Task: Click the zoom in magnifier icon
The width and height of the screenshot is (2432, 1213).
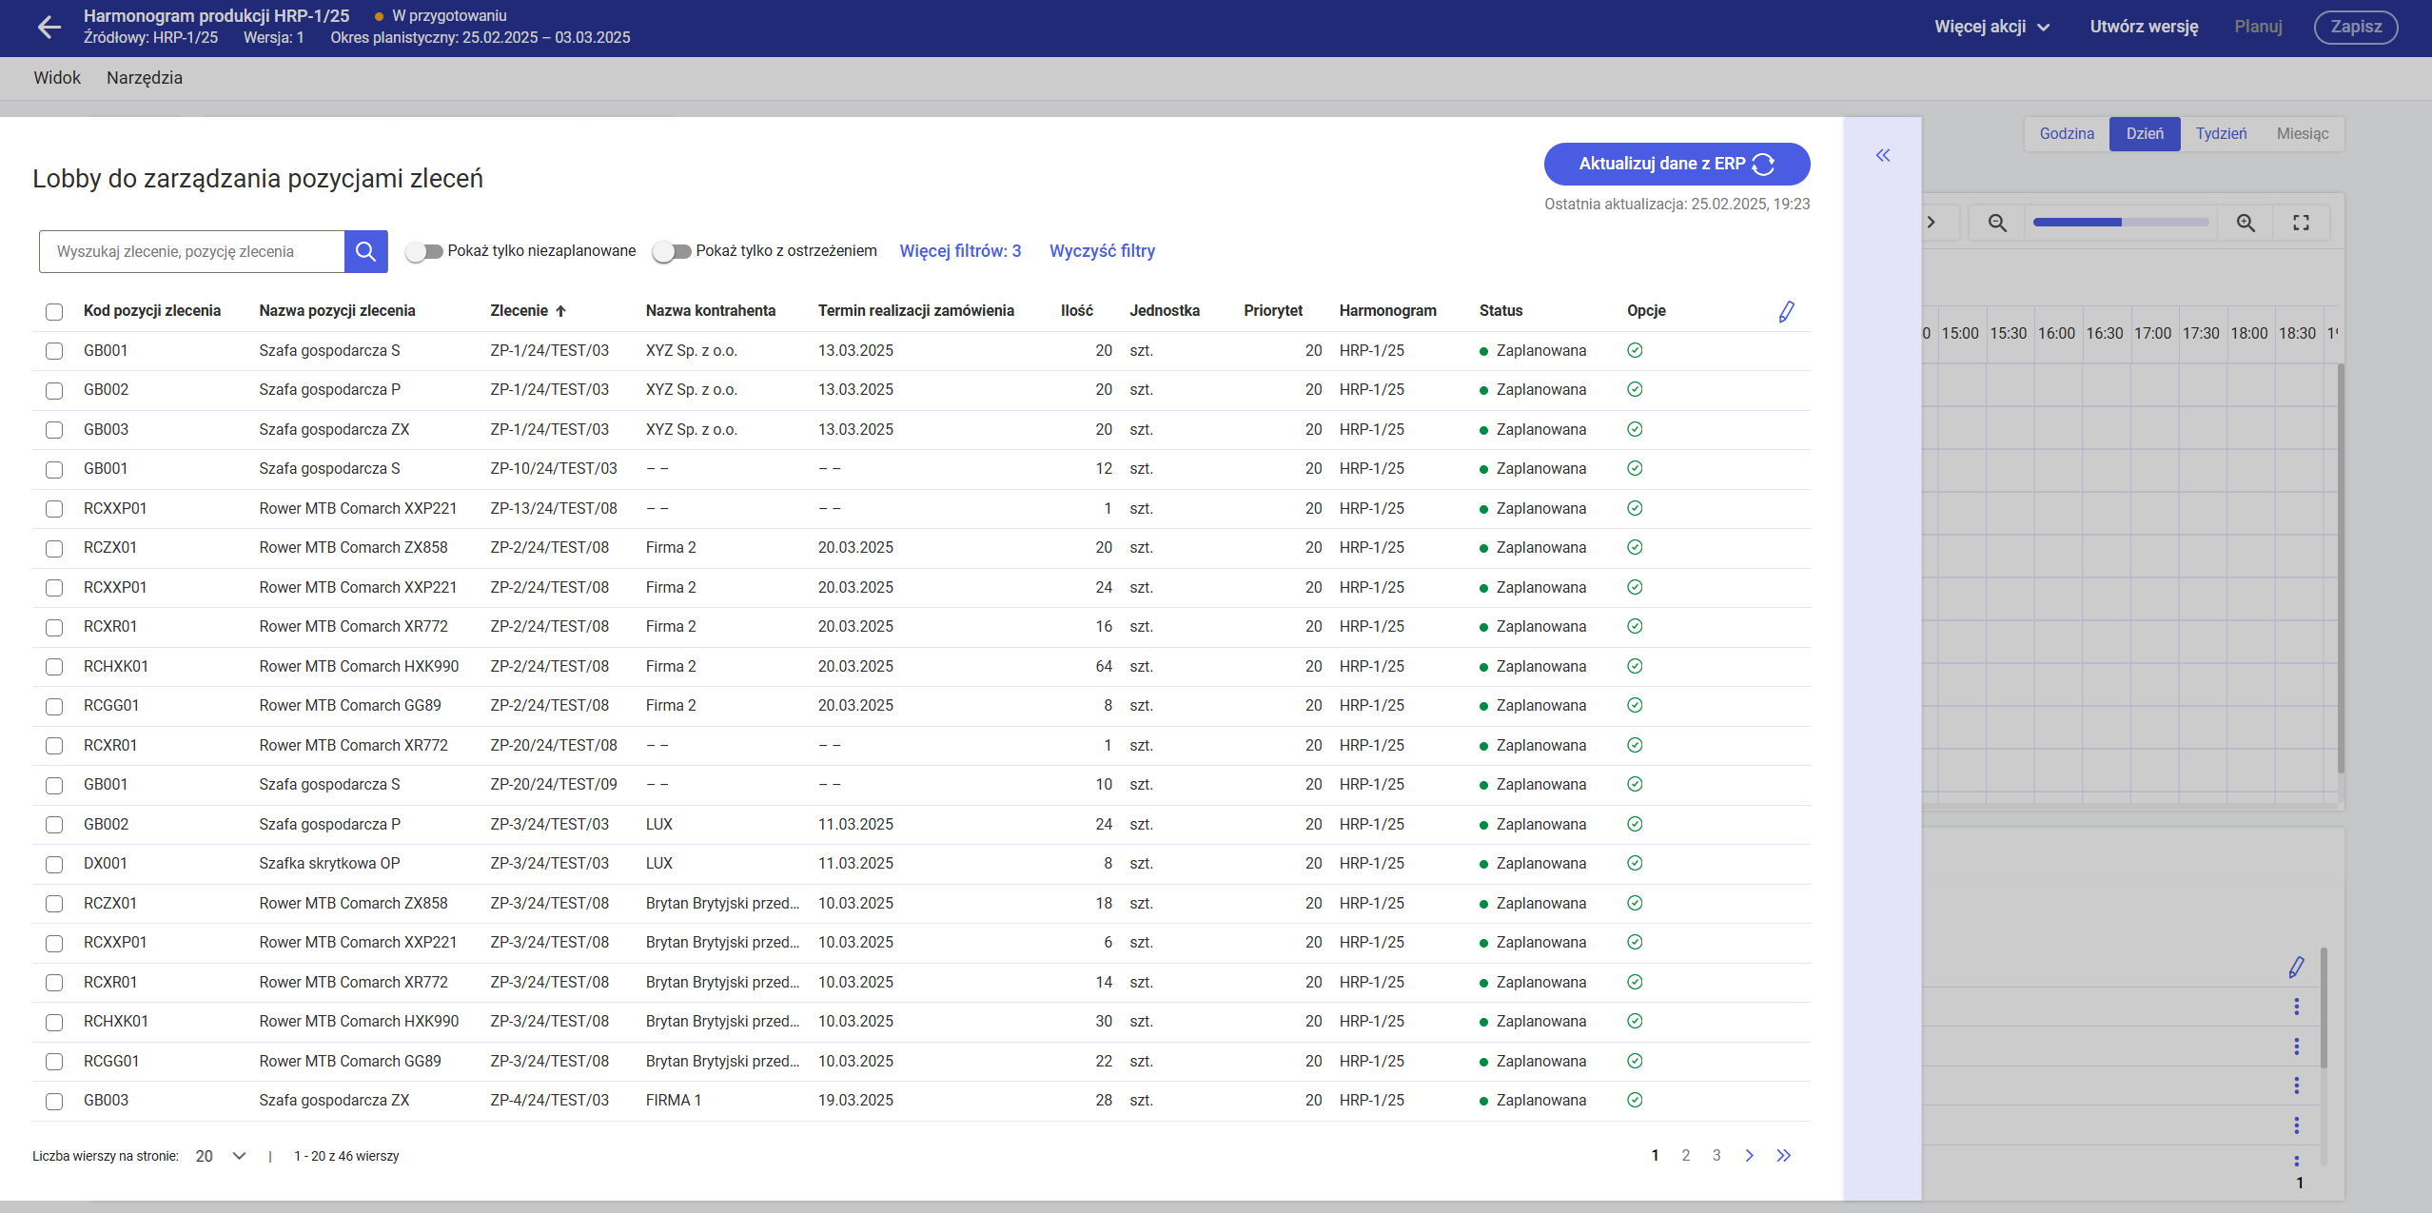Action: coord(2246,223)
